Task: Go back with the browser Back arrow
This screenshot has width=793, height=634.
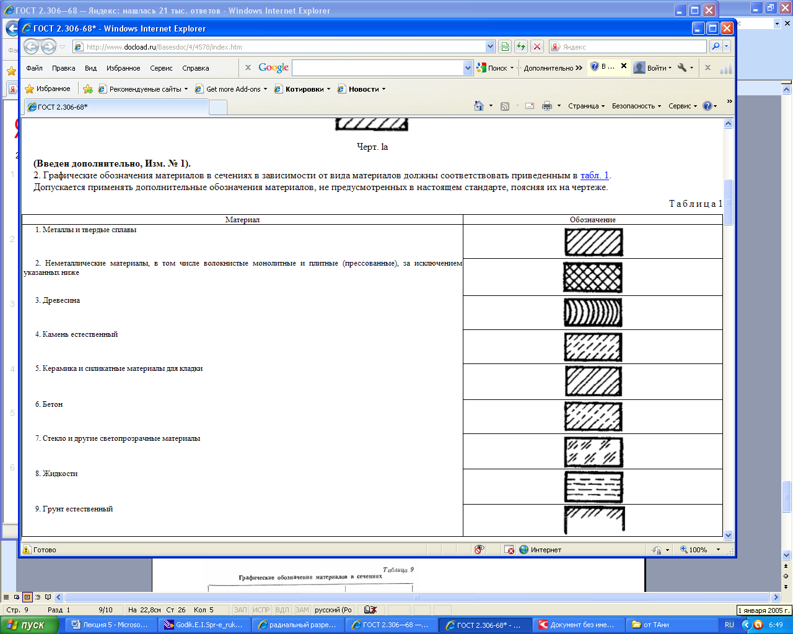Action: point(31,46)
